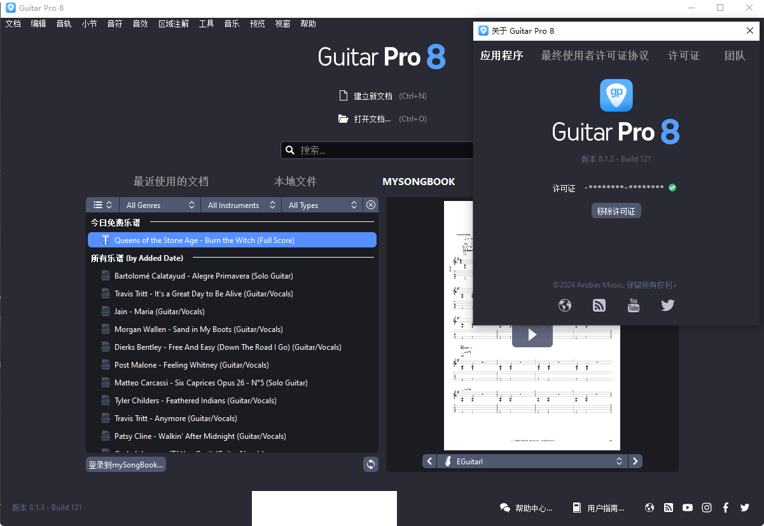The image size is (764, 526).
Task: Open the 工具 menu
Action: (x=207, y=24)
